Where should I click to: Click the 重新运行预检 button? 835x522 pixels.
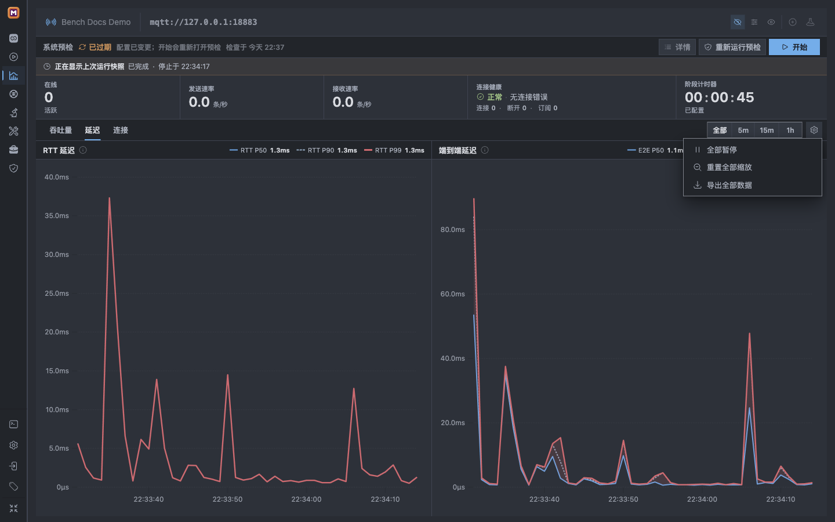tap(732, 47)
